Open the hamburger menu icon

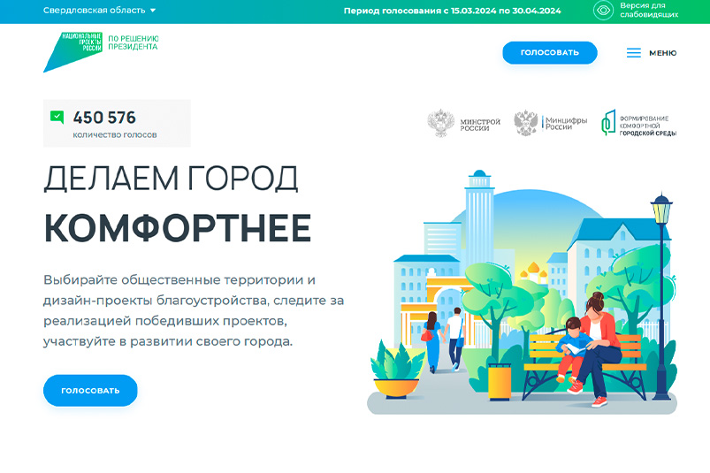(x=633, y=53)
